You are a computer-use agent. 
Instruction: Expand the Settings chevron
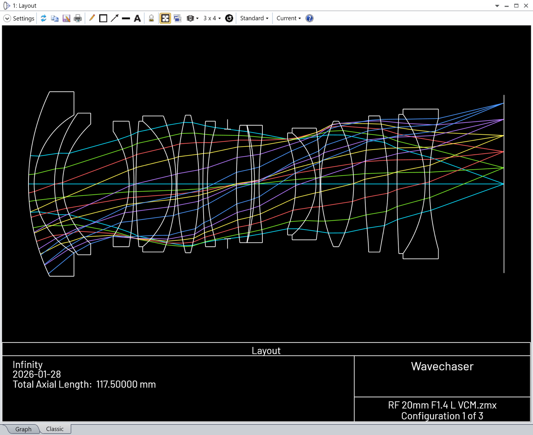(7, 18)
